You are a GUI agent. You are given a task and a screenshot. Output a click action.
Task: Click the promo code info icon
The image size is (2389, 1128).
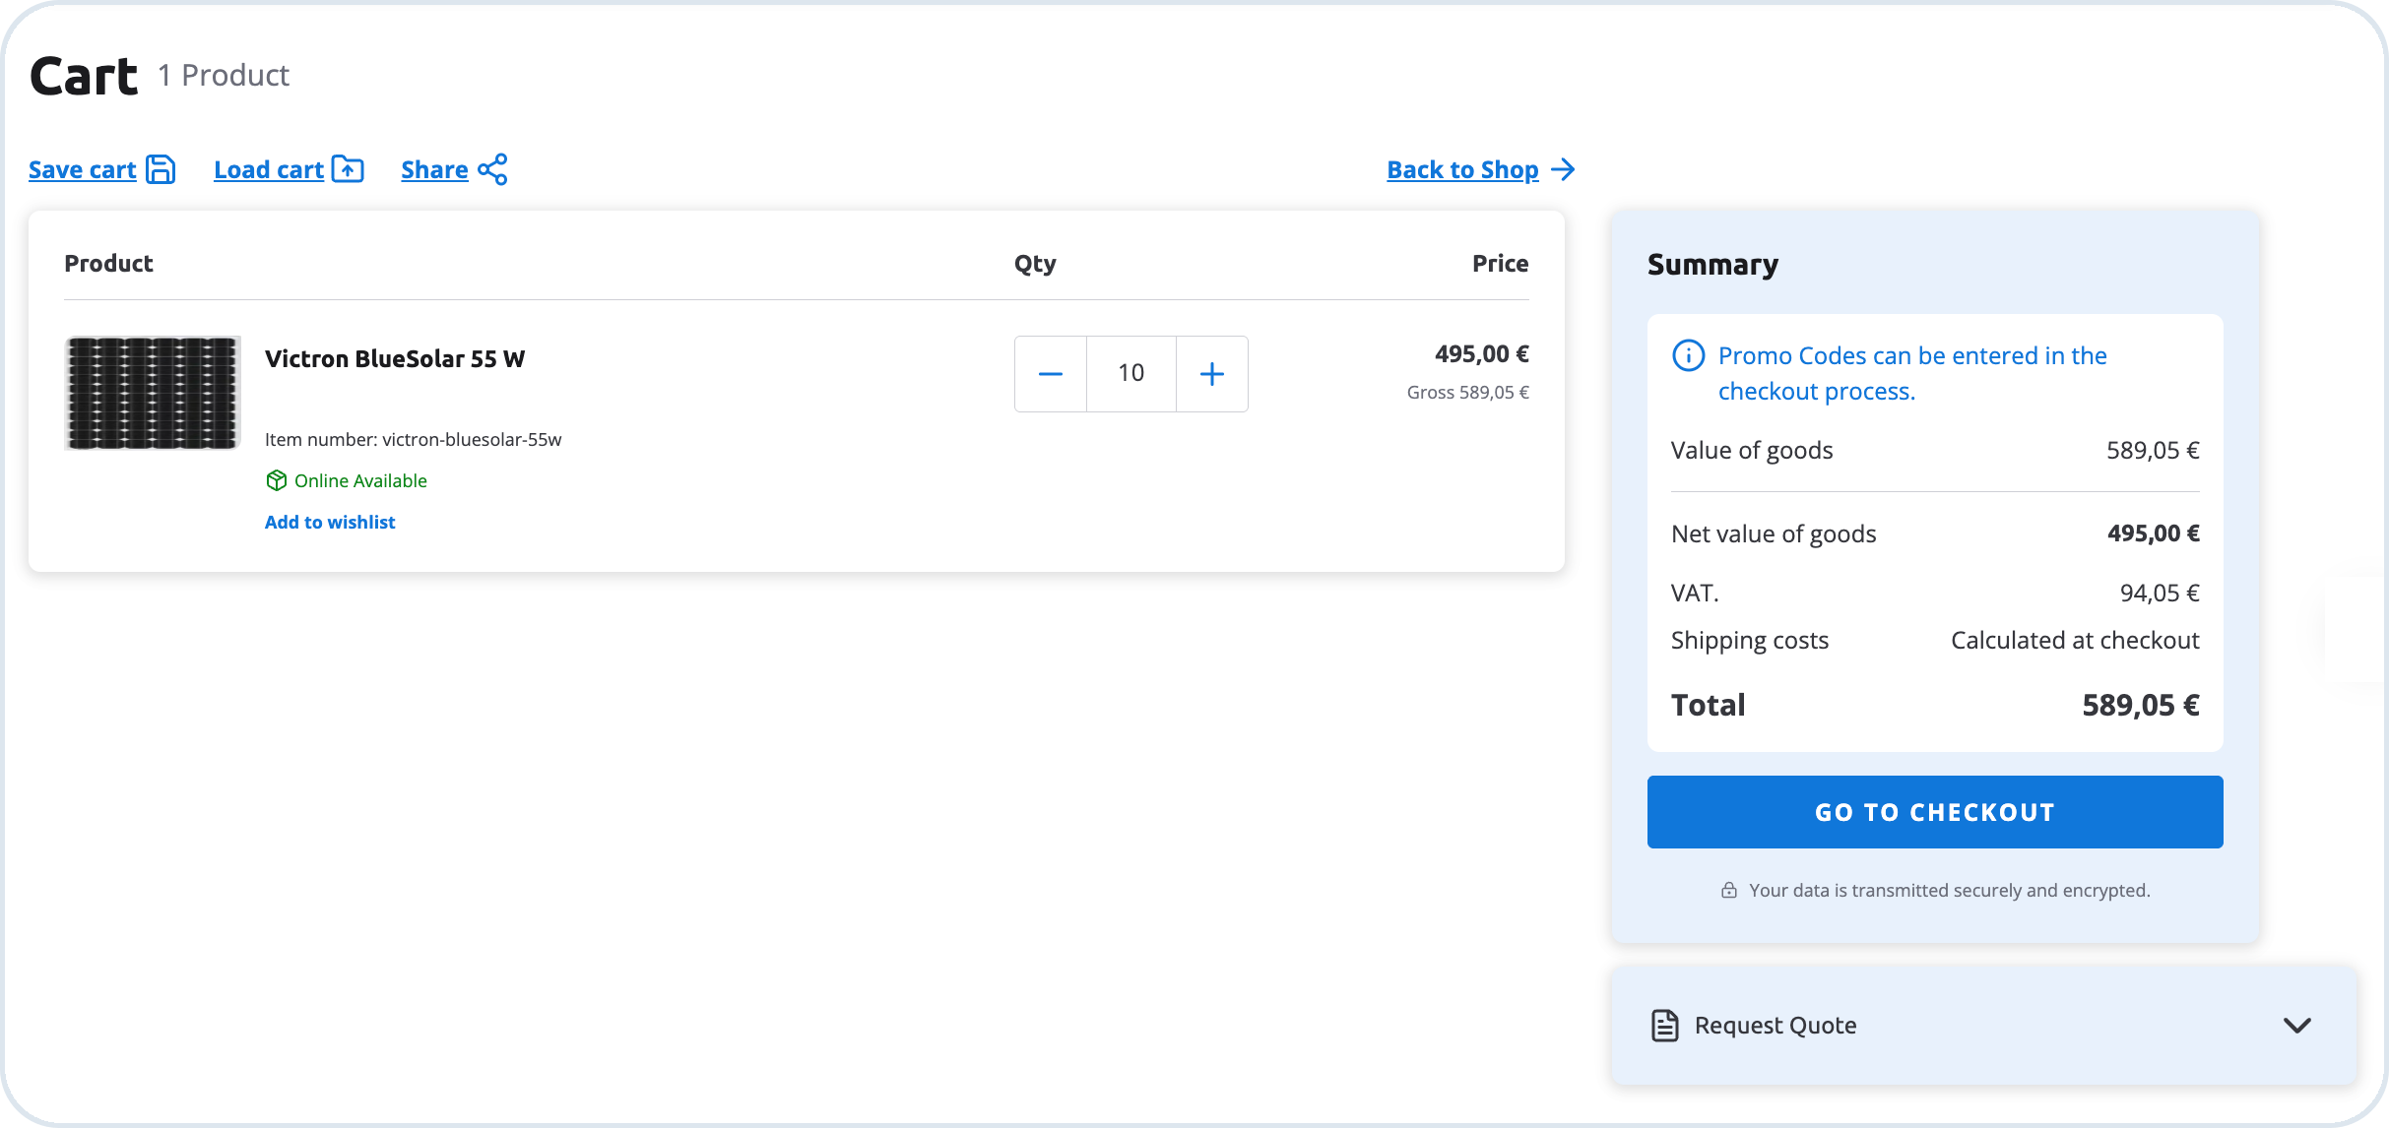coord(1688,355)
